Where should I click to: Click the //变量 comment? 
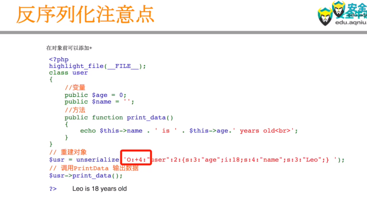click(75, 88)
